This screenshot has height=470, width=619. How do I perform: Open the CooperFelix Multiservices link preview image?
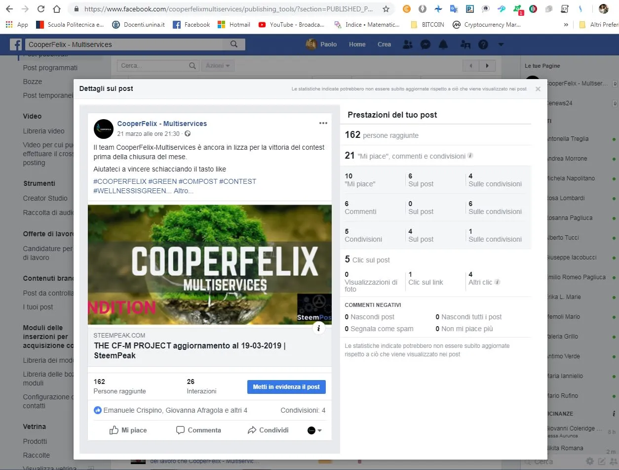coord(210,264)
